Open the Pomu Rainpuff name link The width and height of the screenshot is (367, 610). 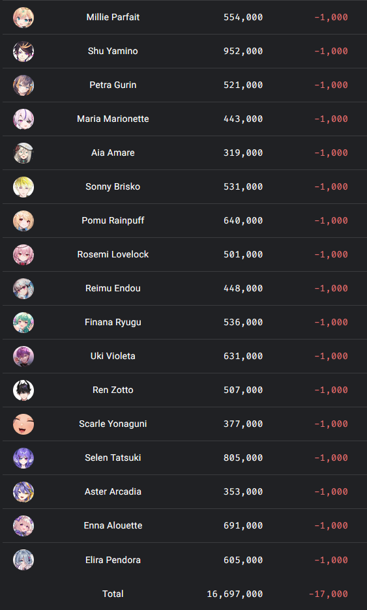[x=113, y=220]
